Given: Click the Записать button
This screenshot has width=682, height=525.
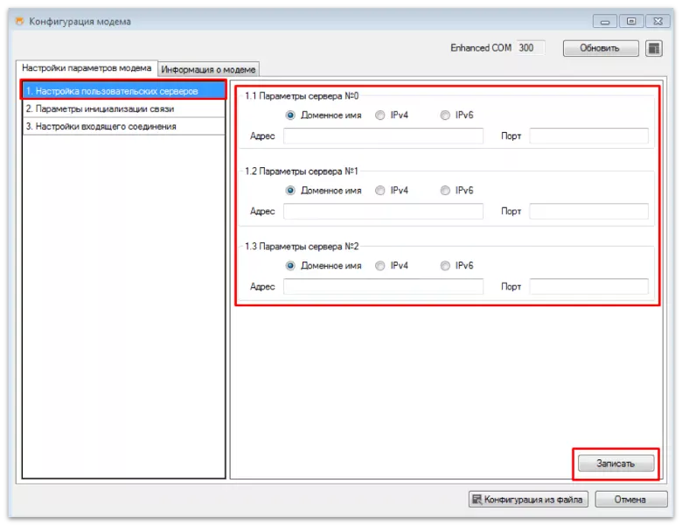Looking at the screenshot, I should click(615, 464).
